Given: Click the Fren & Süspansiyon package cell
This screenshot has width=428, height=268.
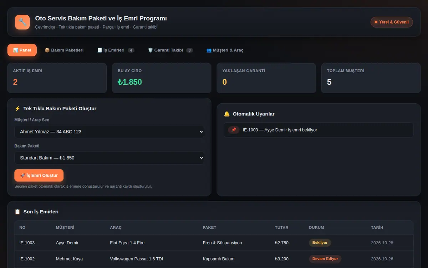Looking at the screenshot, I should coord(222,243).
